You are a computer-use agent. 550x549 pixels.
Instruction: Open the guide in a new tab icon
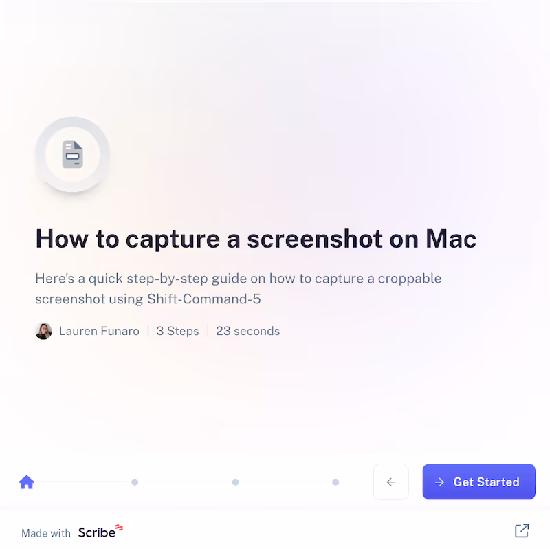[x=522, y=530]
